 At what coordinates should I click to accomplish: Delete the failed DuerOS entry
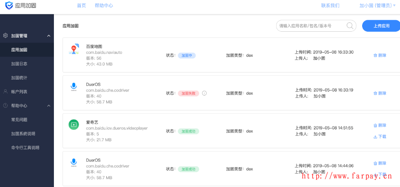380,93
